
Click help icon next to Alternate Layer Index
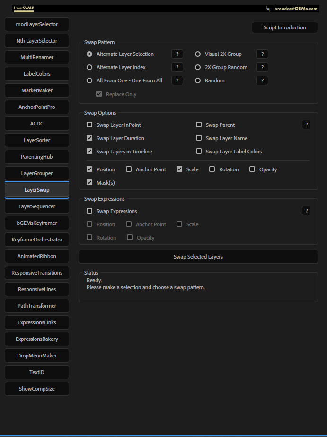click(177, 67)
